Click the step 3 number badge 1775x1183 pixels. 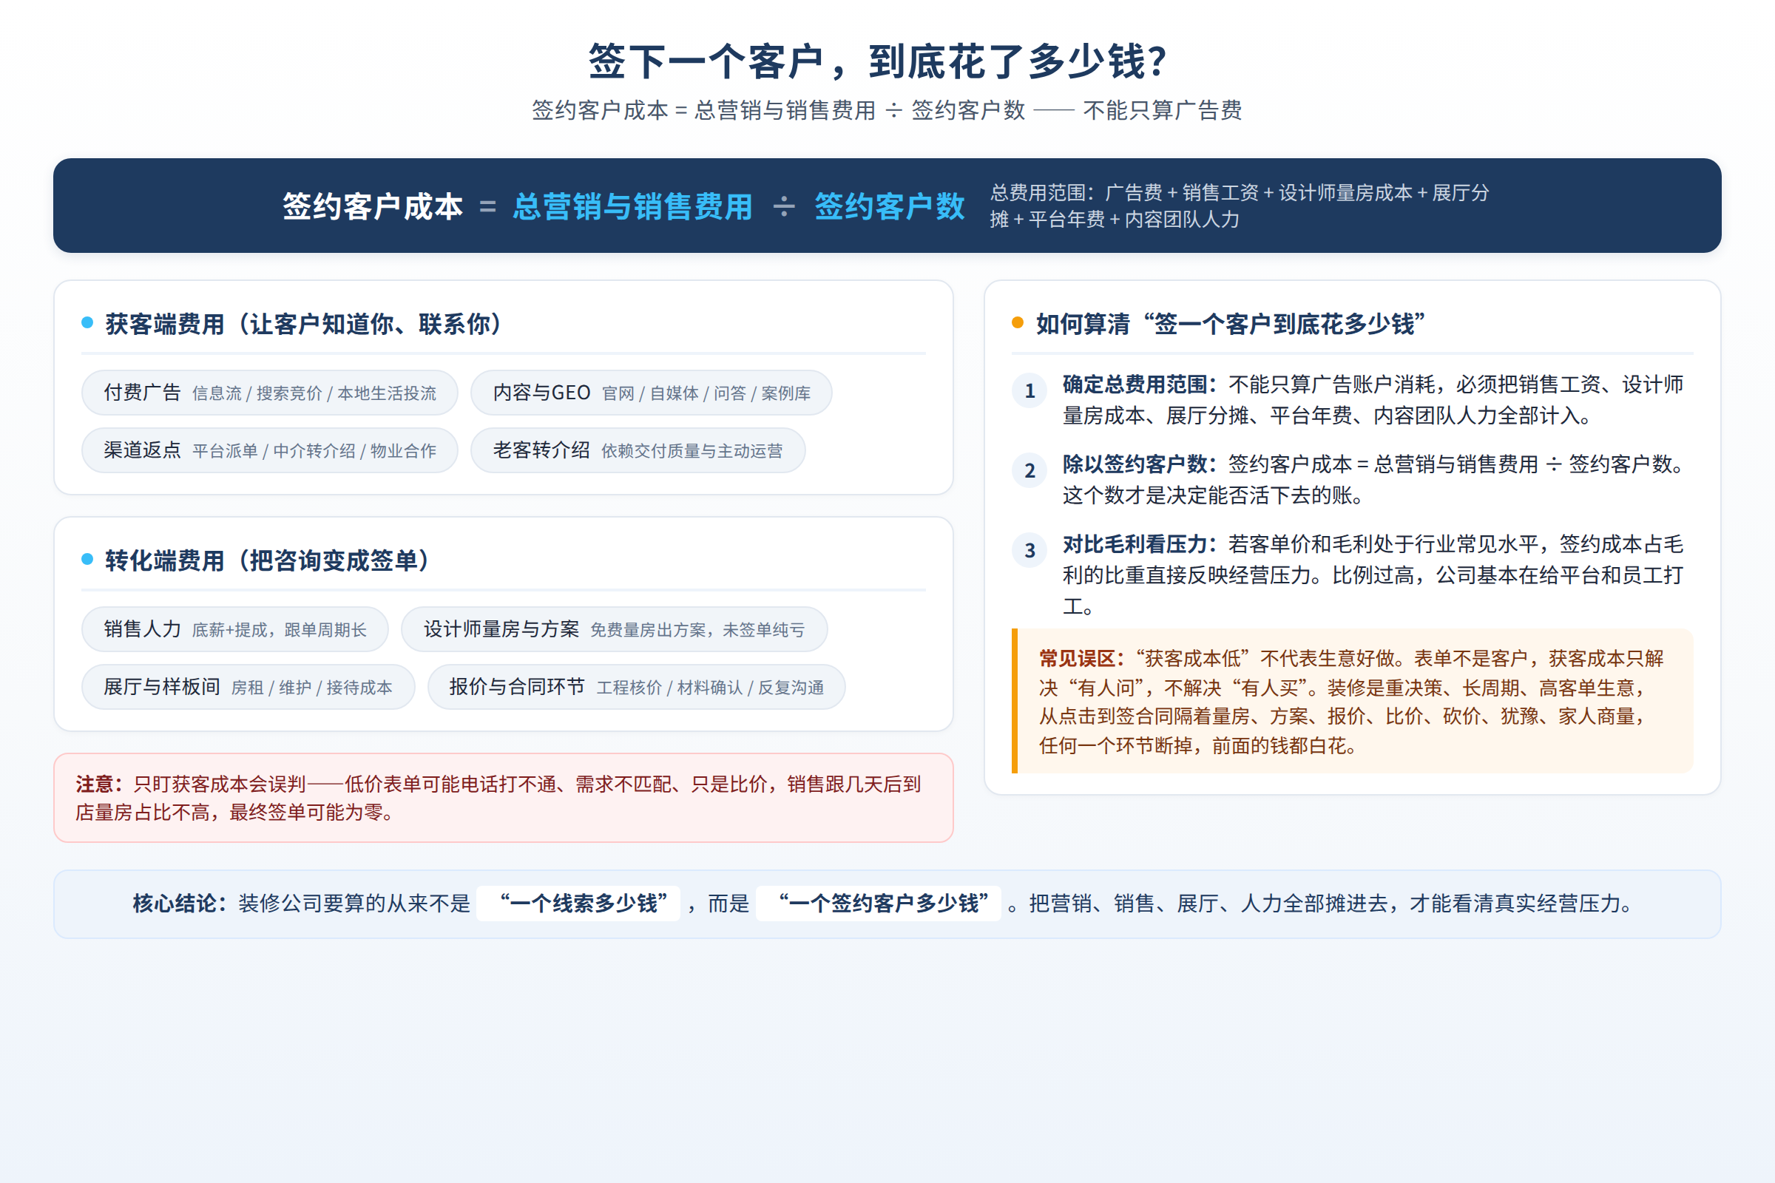(1029, 551)
